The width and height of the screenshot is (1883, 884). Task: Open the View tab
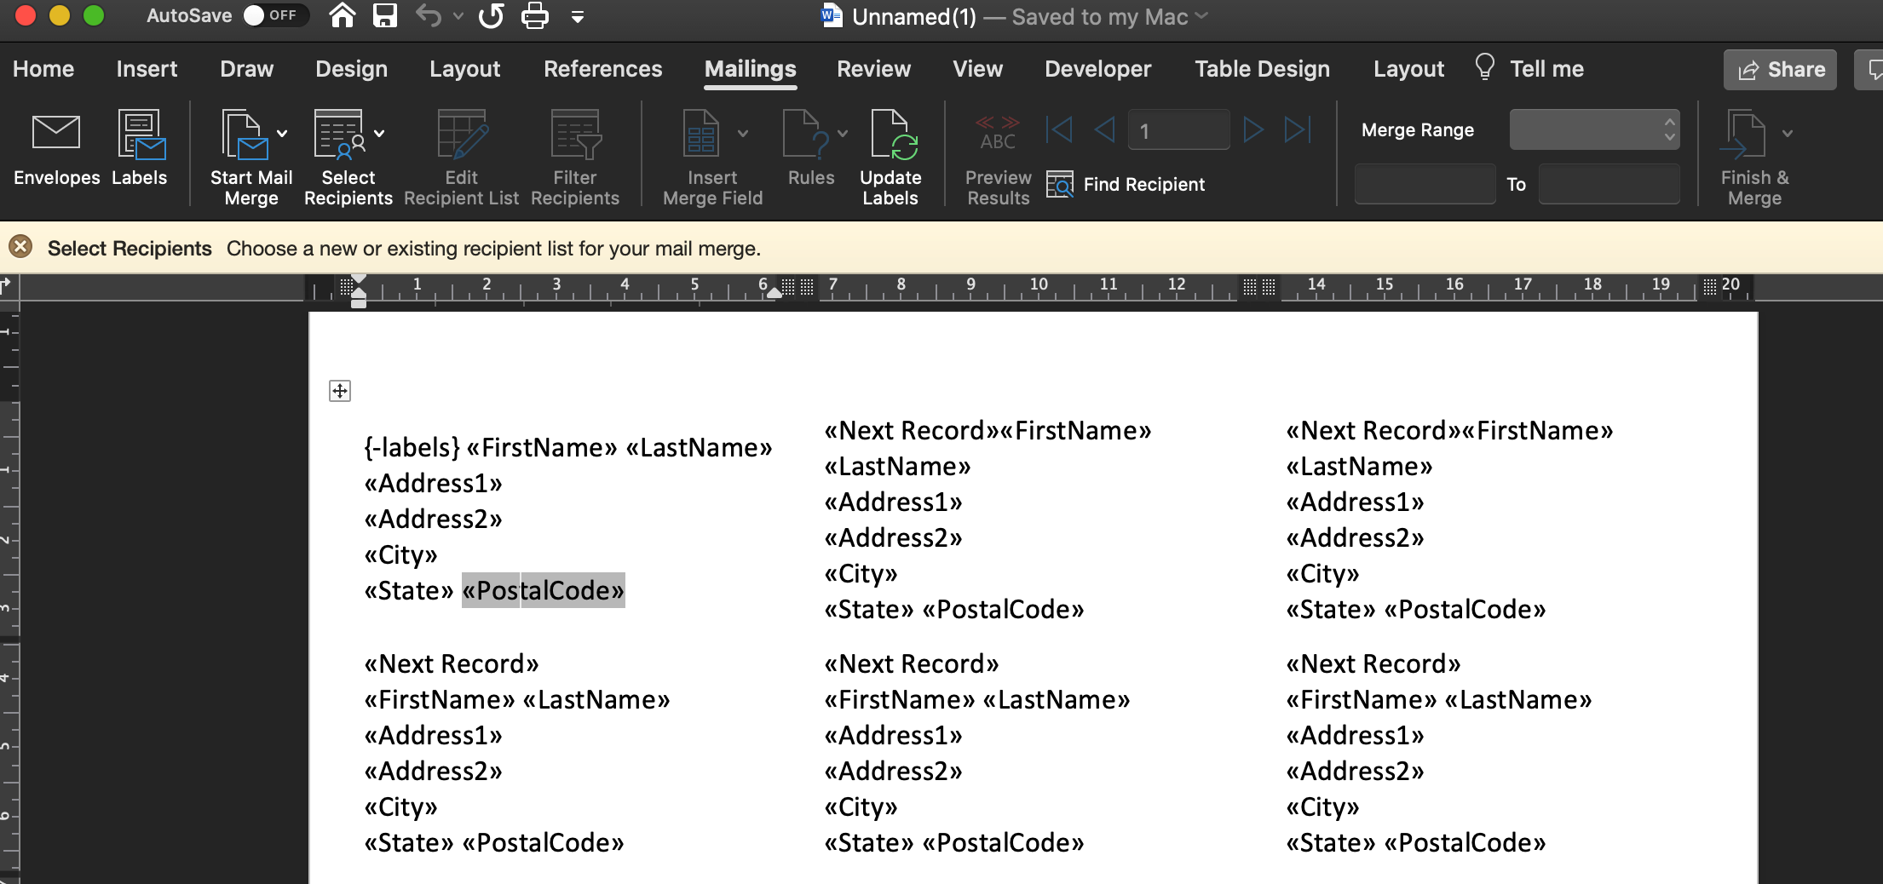(977, 69)
